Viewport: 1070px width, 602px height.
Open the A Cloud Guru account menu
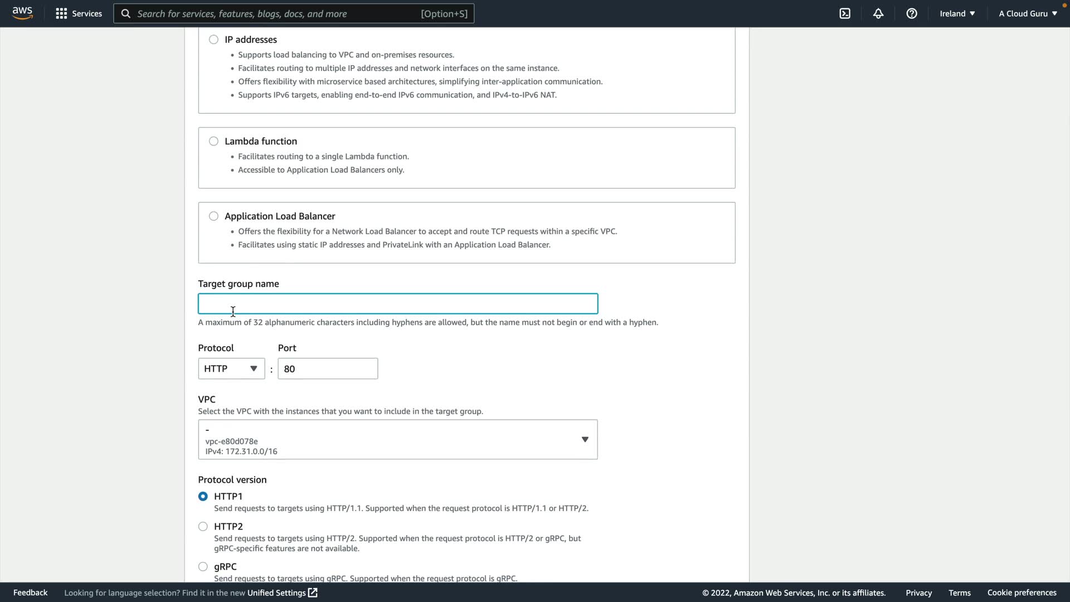1028,13
